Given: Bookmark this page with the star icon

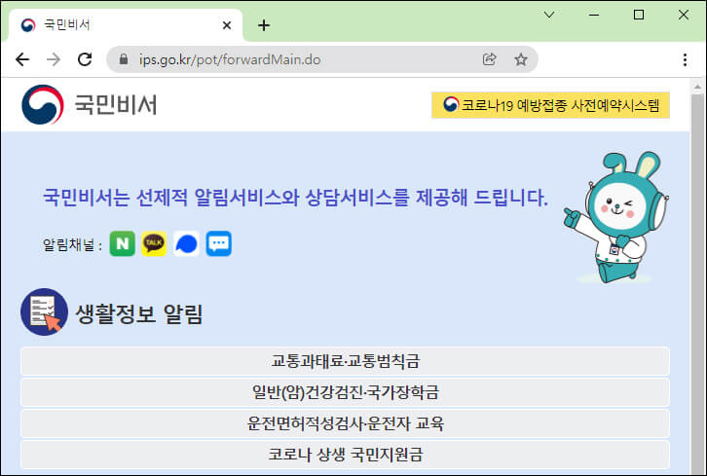Looking at the screenshot, I should (x=521, y=59).
